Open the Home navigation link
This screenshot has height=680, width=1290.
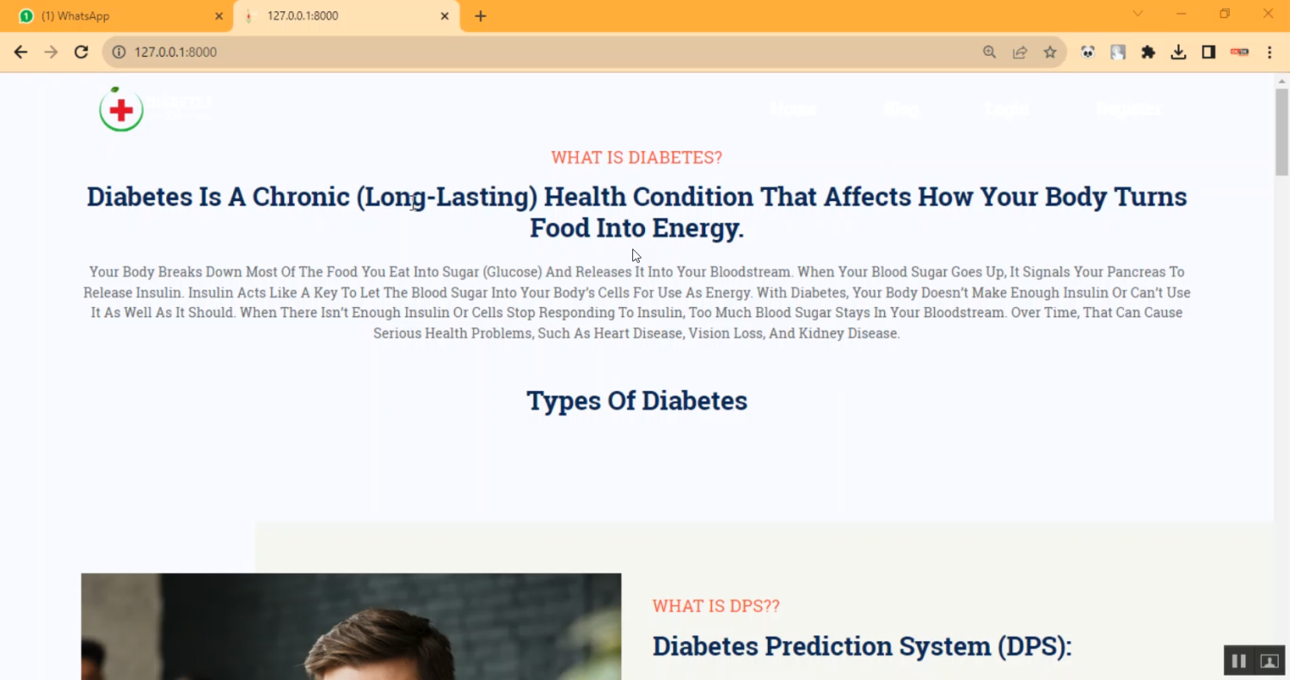click(x=793, y=108)
